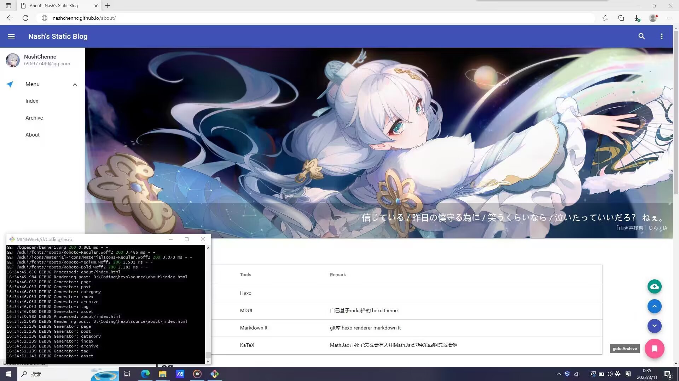Click the browser profile avatar icon
Screen dimensions: 679x381
tap(653, 18)
